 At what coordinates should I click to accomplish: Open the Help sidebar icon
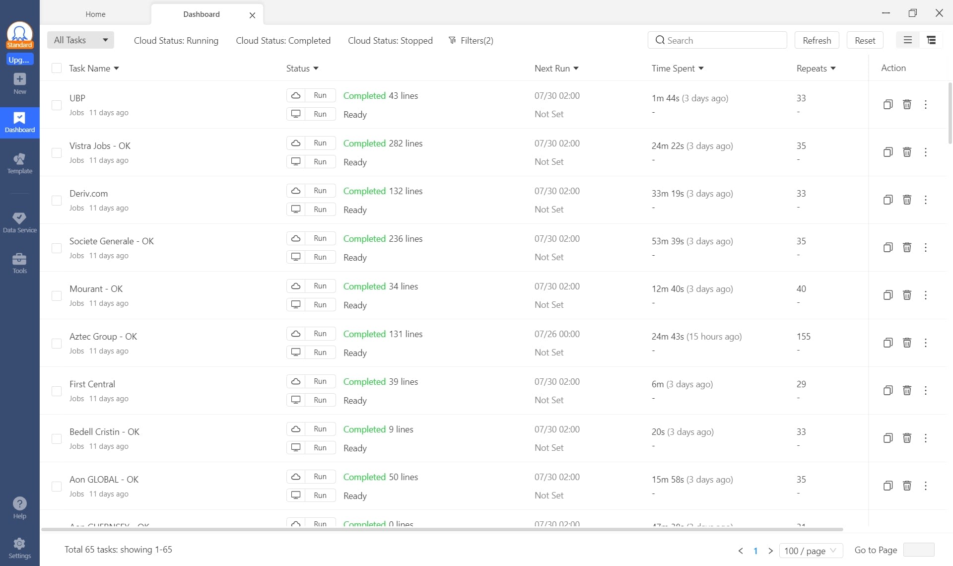tap(20, 508)
